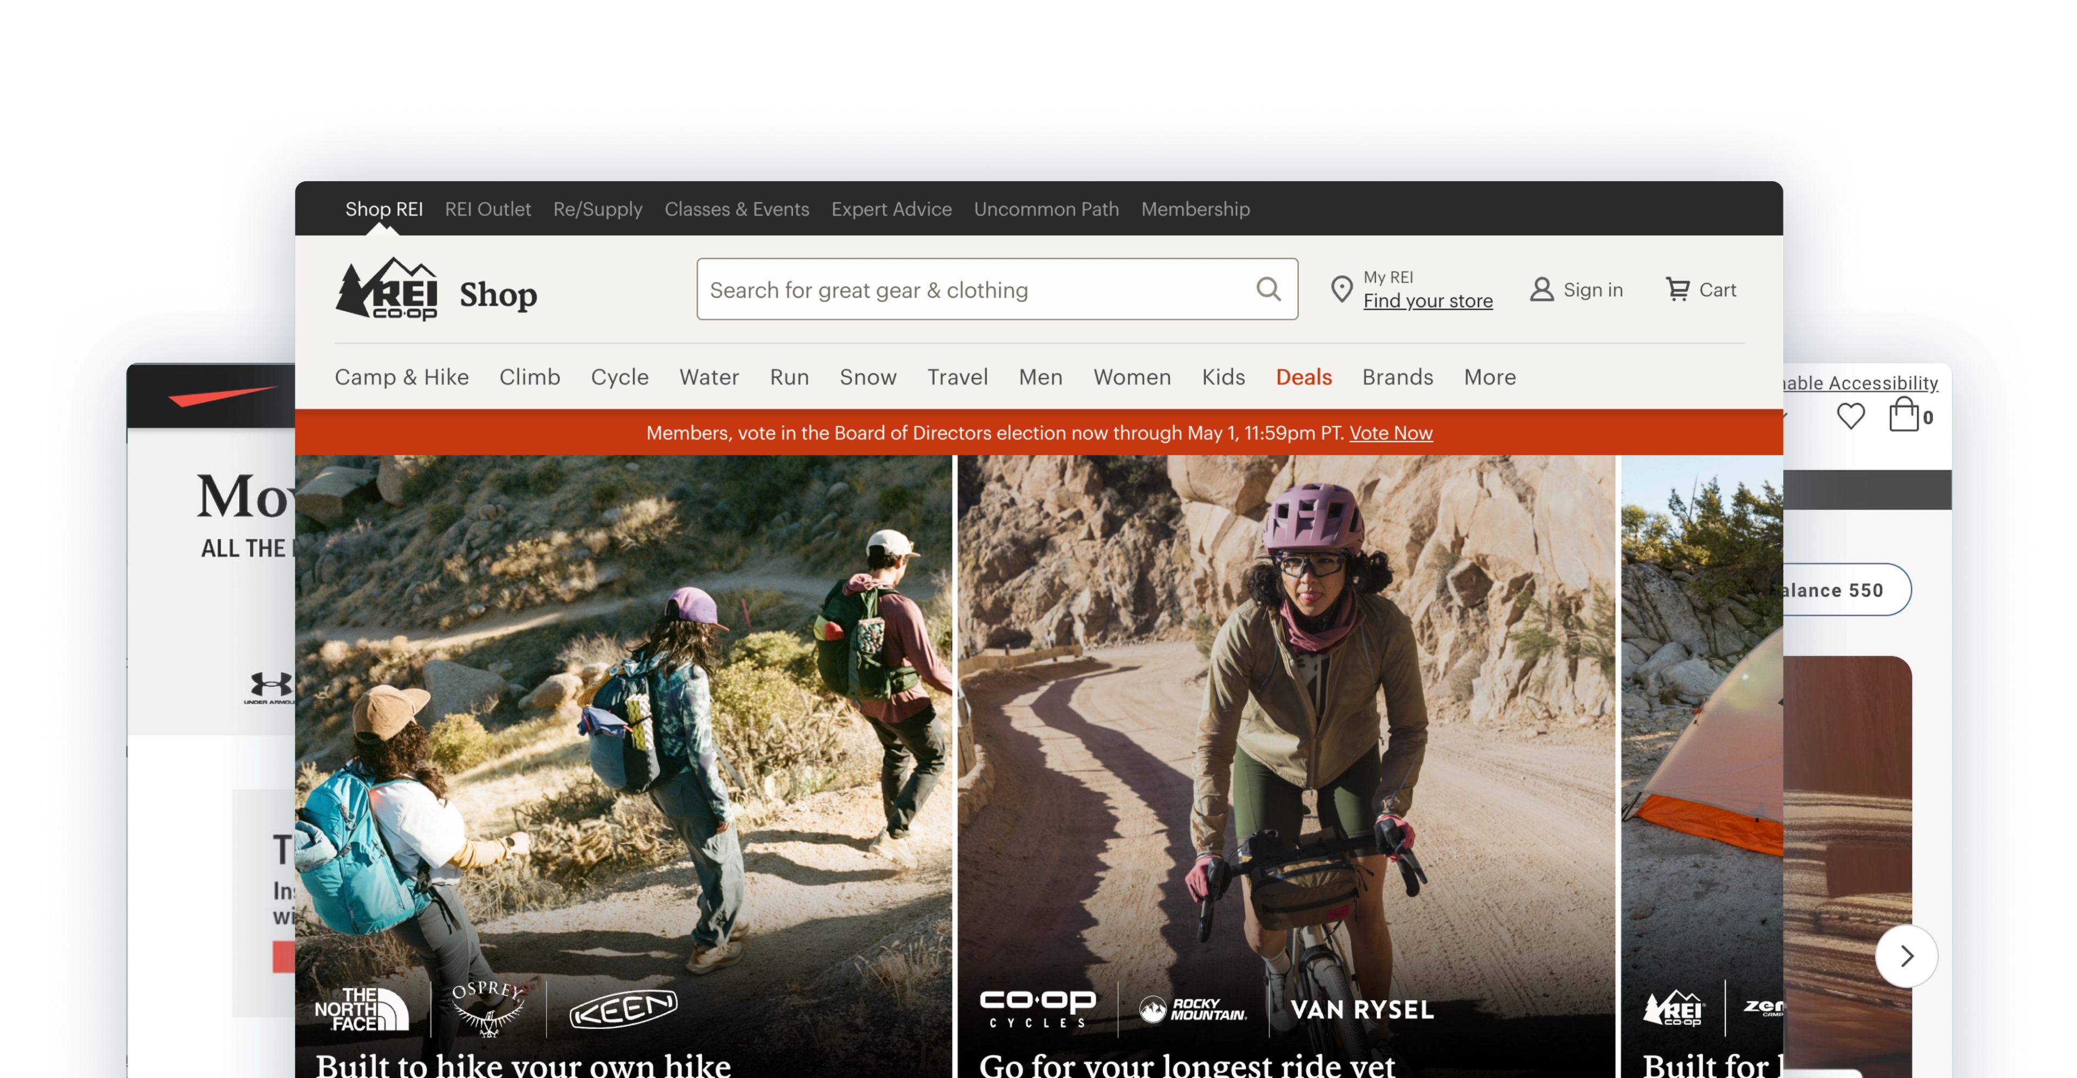Expand the More navigation menu
Image resolution: width=2077 pixels, height=1078 pixels.
[1489, 376]
